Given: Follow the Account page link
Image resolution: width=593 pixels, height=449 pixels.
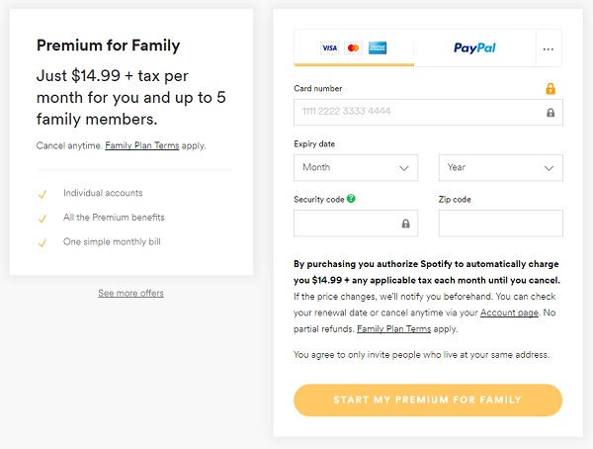Looking at the screenshot, I should tap(509, 313).
